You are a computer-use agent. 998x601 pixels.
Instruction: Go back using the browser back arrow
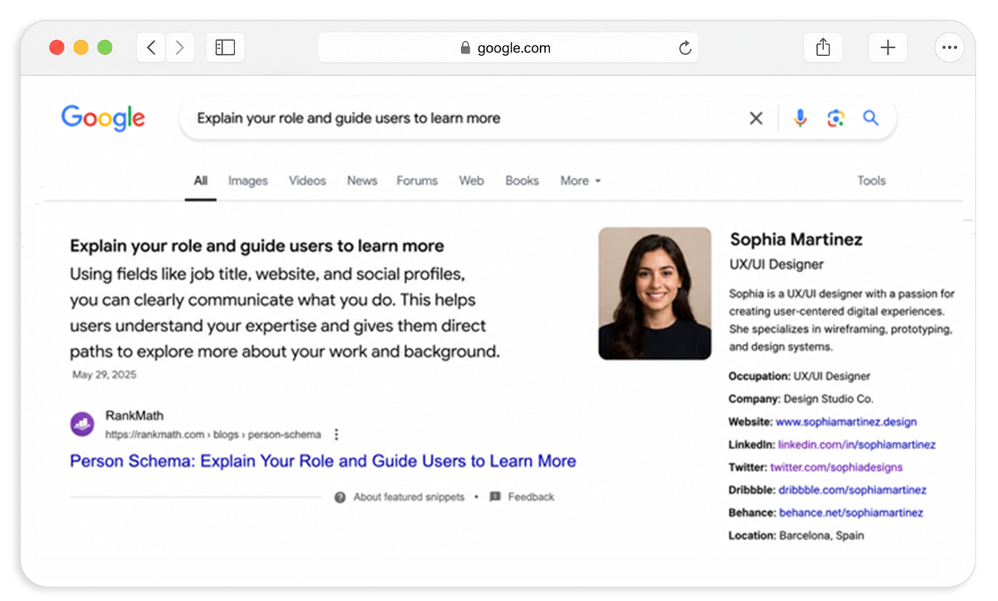point(151,47)
